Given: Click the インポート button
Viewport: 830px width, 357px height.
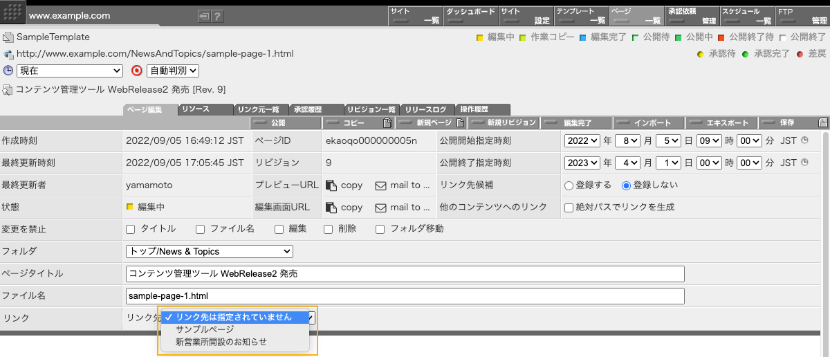Looking at the screenshot, I should pos(649,122).
